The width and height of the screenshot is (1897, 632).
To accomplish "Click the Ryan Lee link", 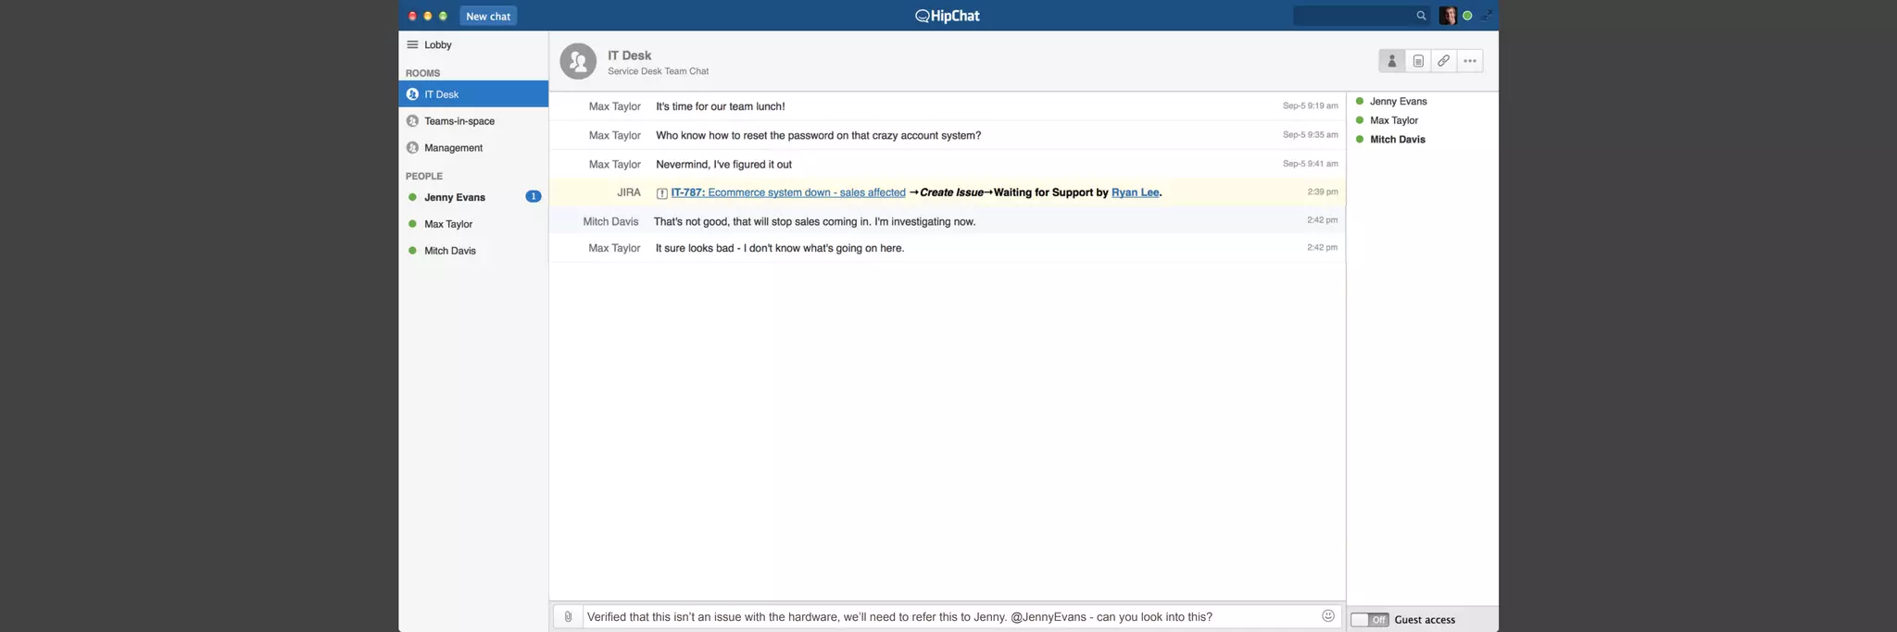I will 1136,192.
